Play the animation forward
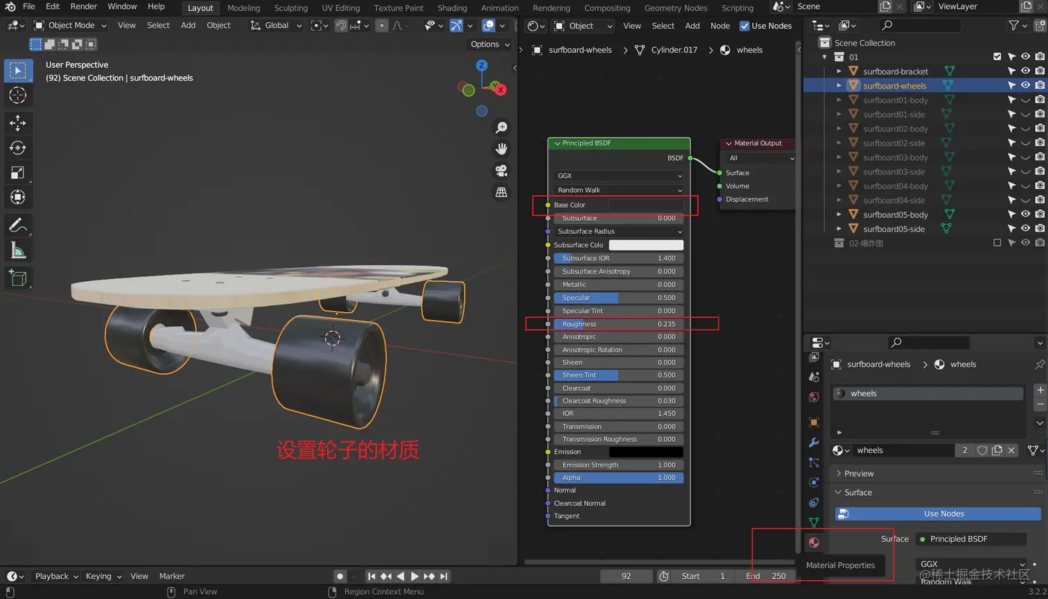This screenshot has width=1048, height=599. [x=414, y=576]
